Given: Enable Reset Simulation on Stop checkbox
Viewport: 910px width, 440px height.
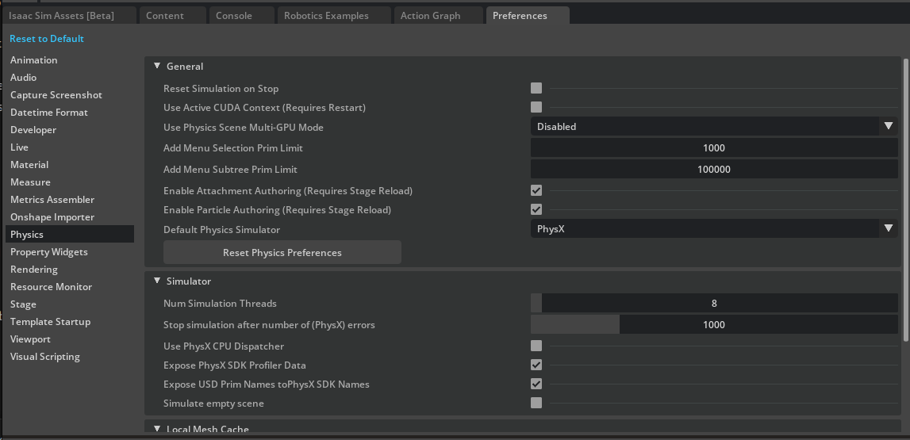Looking at the screenshot, I should click(x=536, y=89).
